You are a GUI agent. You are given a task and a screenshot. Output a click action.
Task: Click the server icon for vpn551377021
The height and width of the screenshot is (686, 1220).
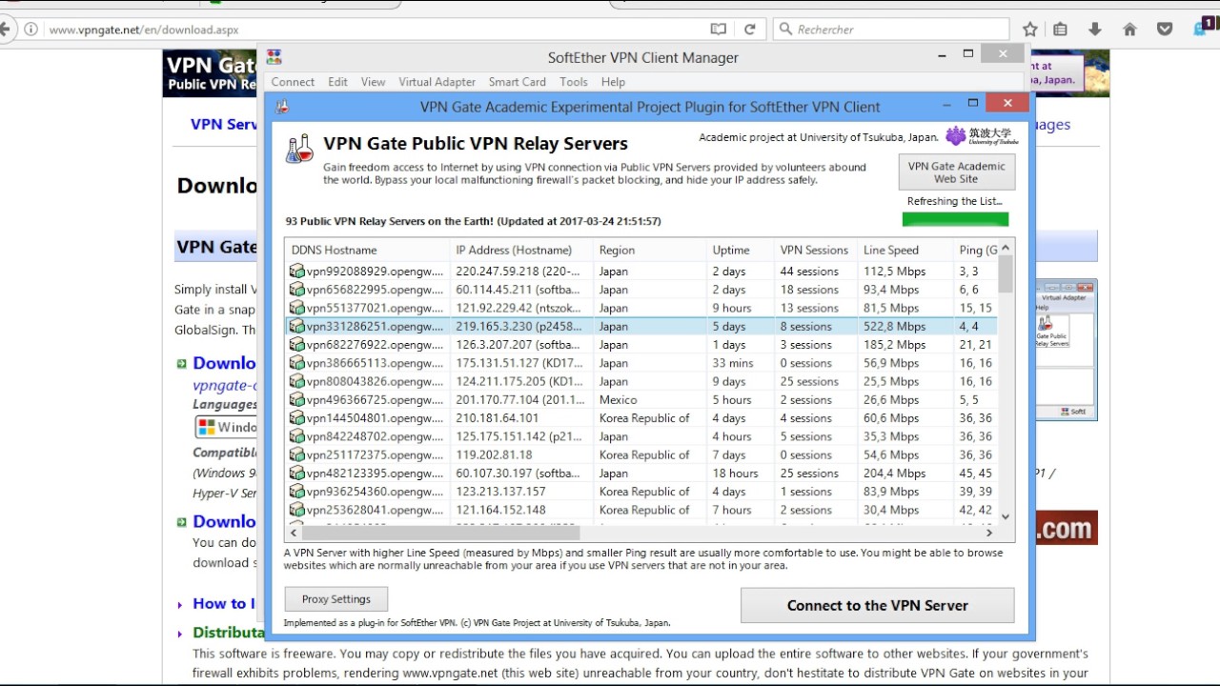297,308
